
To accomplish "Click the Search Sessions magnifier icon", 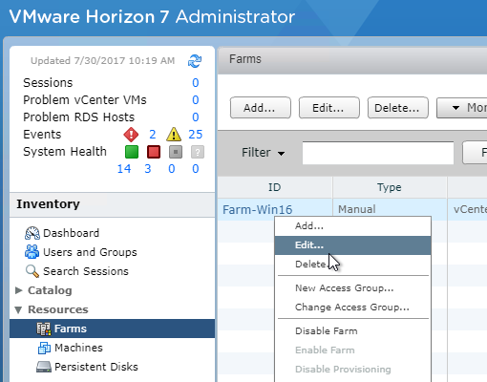I will point(32,271).
